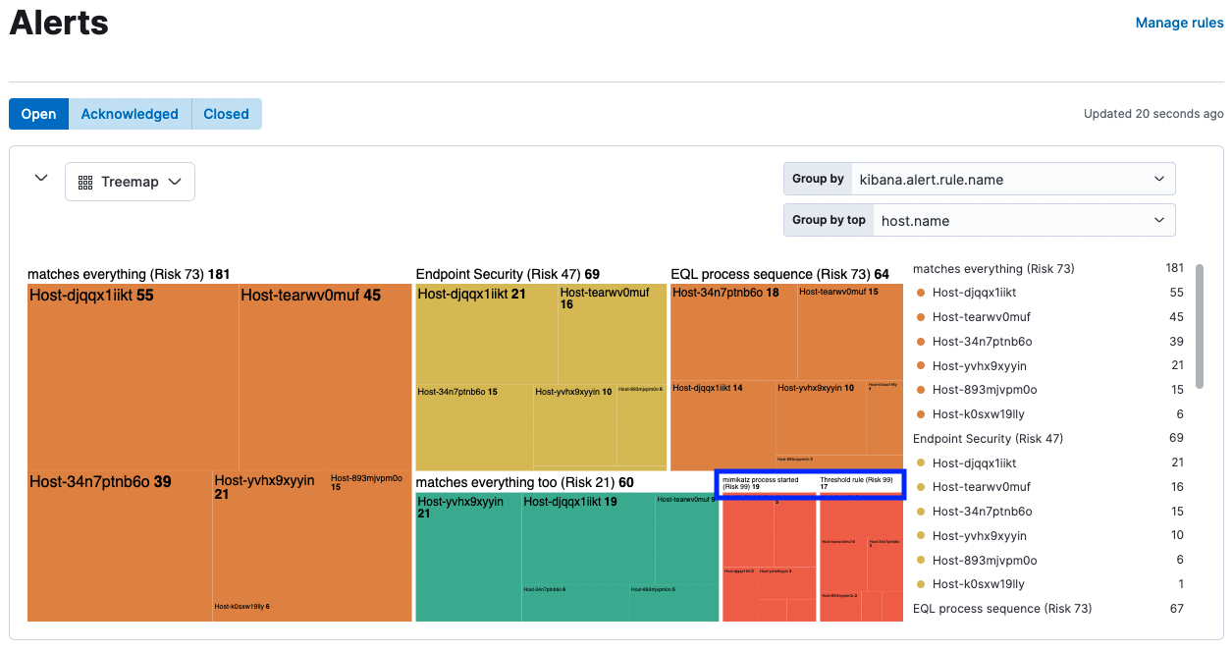This screenshot has width=1232, height=652.
Task: Select yellow treemap cell Host-34n7ptnb6o 15
Action: pos(474,427)
